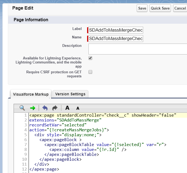Click the Quick Save button

pyautogui.click(x=160, y=8)
